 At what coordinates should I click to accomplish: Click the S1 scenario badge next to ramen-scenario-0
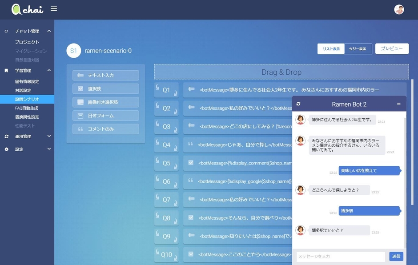(x=74, y=51)
